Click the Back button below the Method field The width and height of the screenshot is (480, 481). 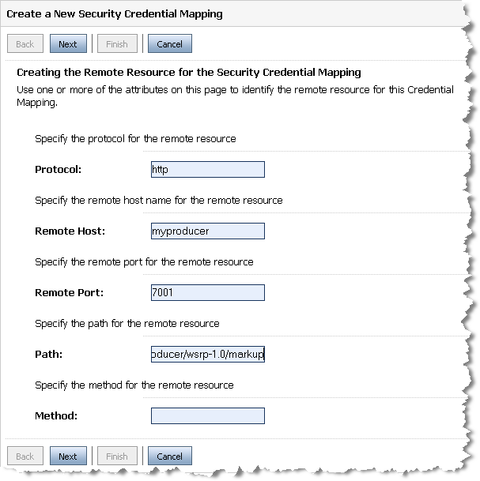pos(25,456)
